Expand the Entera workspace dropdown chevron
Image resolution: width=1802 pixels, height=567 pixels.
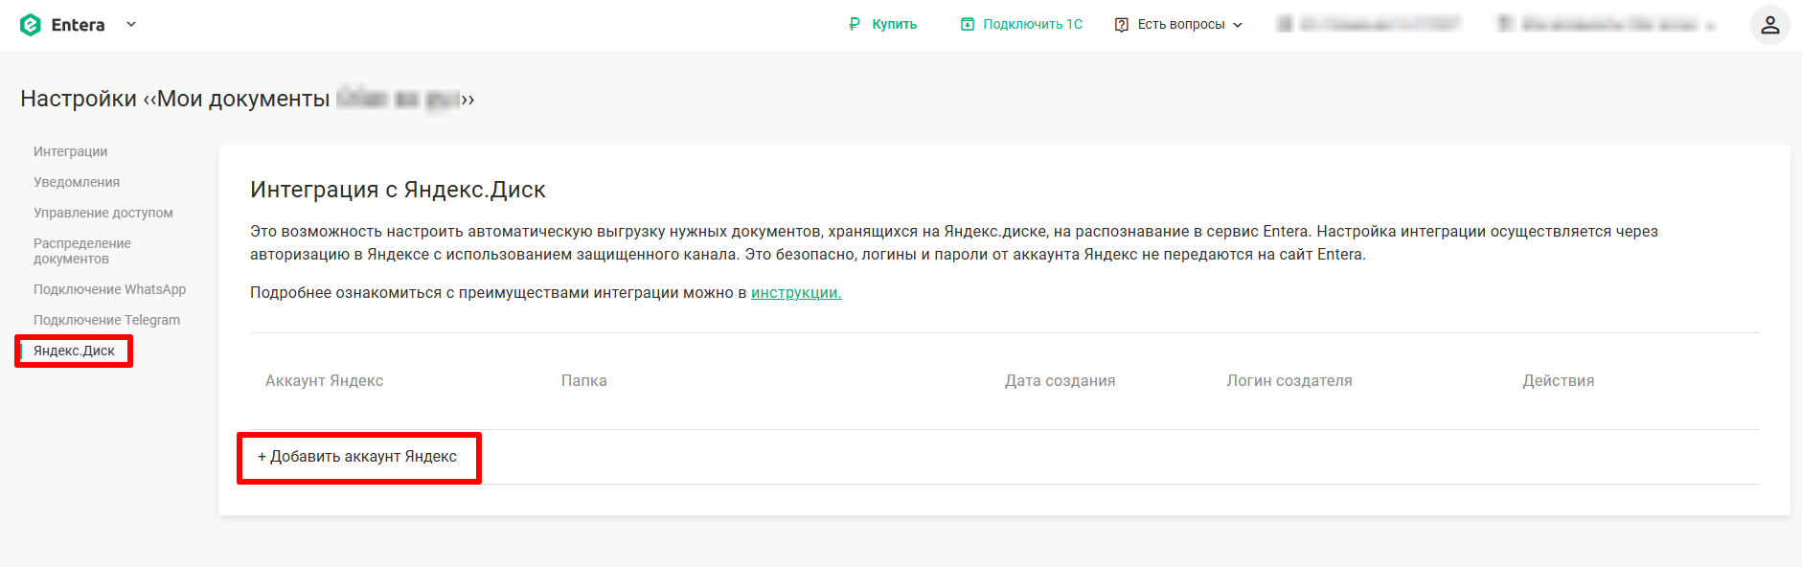click(x=131, y=25)
